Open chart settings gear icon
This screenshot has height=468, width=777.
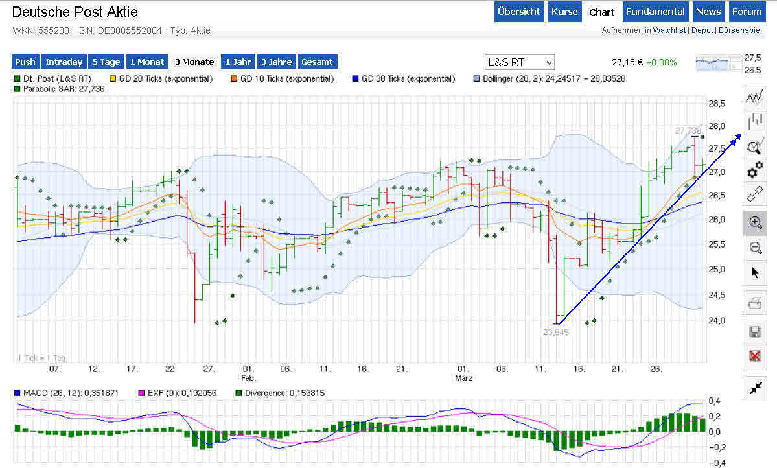click(754, 170)
